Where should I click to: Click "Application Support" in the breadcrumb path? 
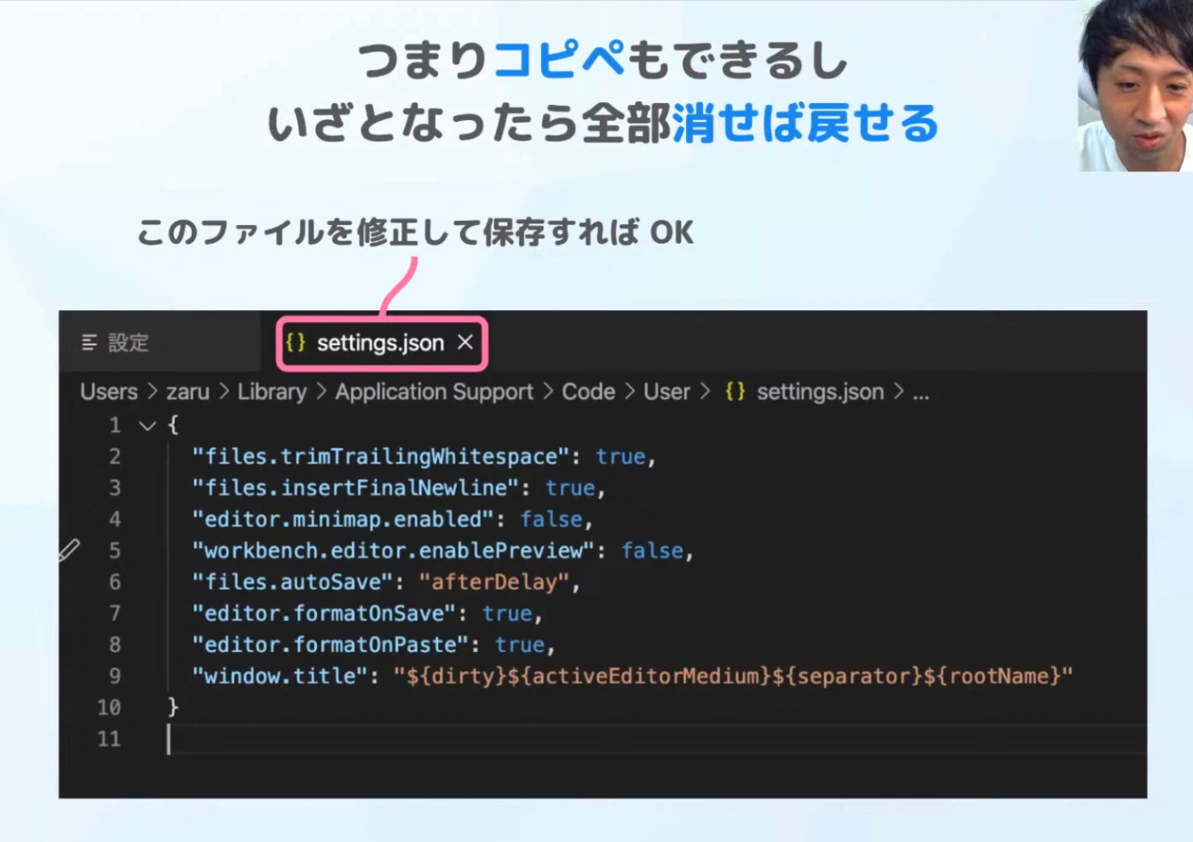(x=434, y=392)
